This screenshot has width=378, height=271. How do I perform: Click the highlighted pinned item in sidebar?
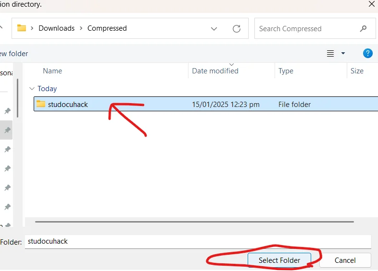pyautogui.click(x=6, y=130)
